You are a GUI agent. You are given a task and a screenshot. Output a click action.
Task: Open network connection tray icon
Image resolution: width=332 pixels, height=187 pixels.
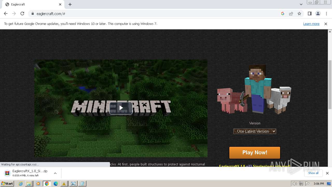coord(301,184)
